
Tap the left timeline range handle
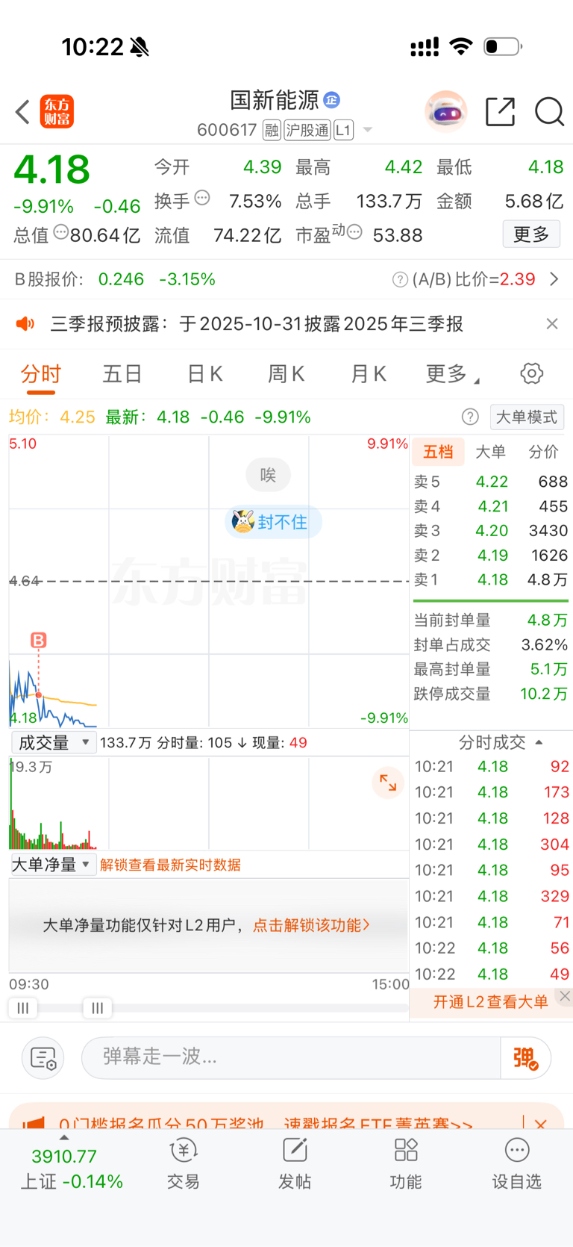tap(23, 1008)
